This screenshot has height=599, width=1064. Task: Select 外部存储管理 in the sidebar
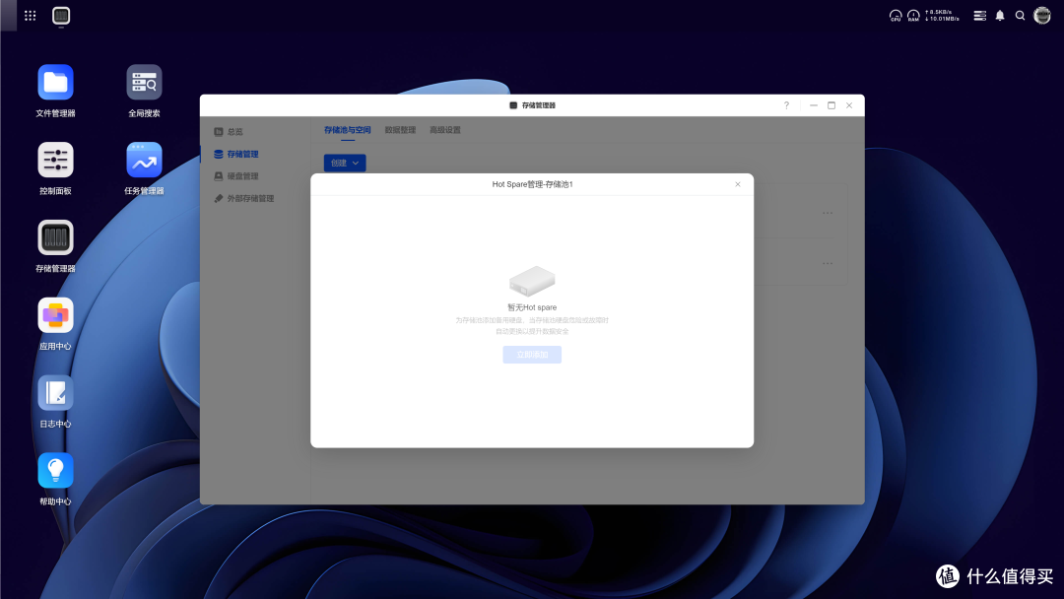243,199
